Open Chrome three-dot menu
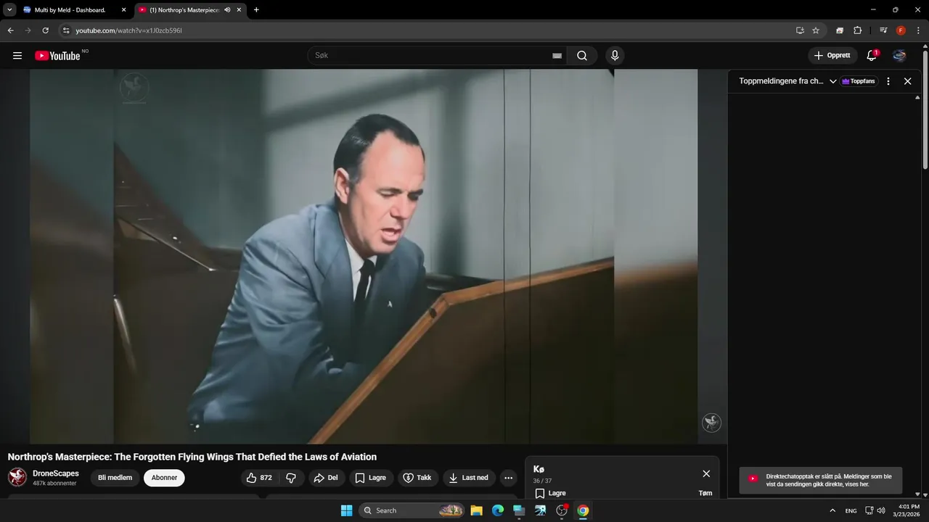Screen dimensions: 929x522 [x=918, y=30]
